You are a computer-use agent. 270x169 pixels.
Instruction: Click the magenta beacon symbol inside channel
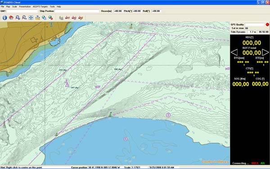[x=67, y=83]
